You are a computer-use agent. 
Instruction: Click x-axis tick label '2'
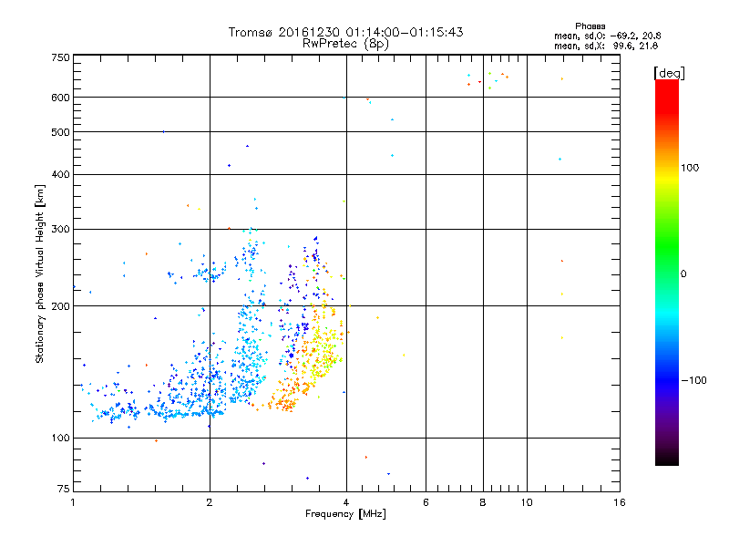[x=210, y=502]
